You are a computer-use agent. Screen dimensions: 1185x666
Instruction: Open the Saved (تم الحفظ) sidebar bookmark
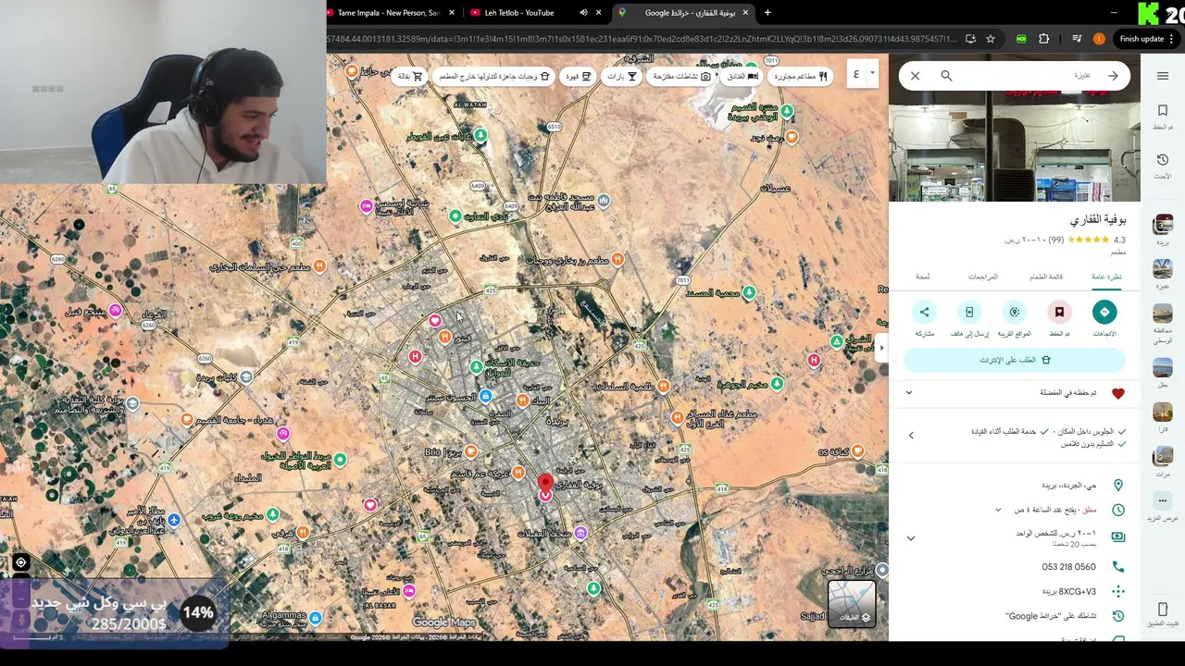(x=1163, y=117)
